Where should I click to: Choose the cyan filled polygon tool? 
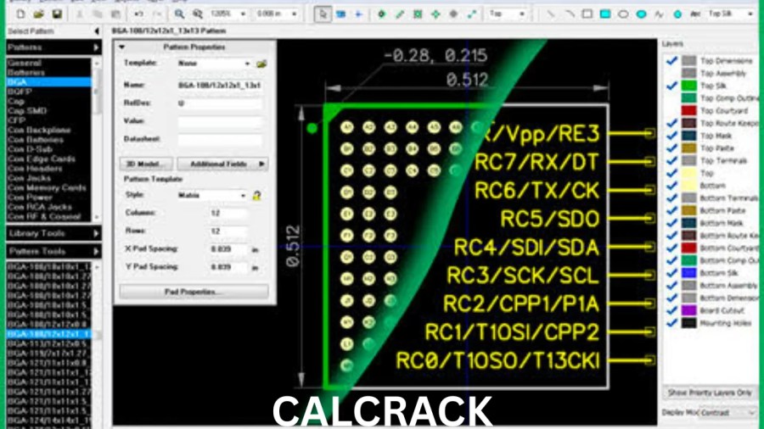[677, 14]
